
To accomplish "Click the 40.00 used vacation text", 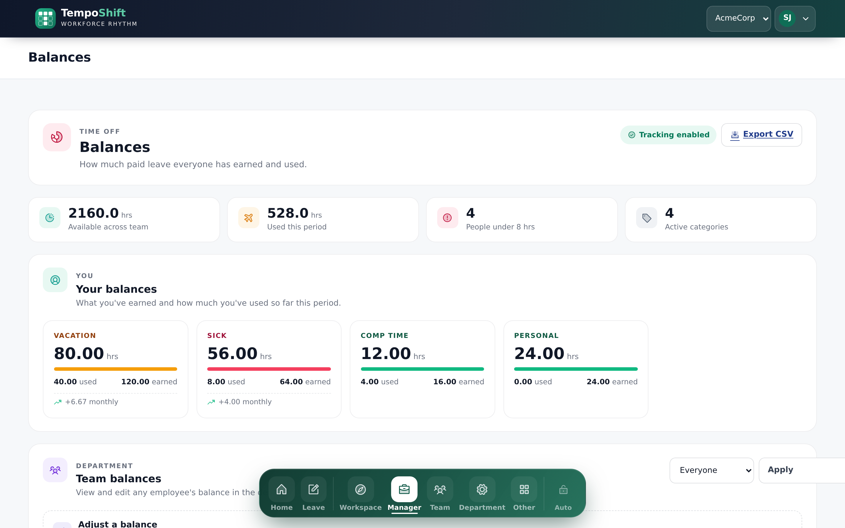I will coord(75,382).
